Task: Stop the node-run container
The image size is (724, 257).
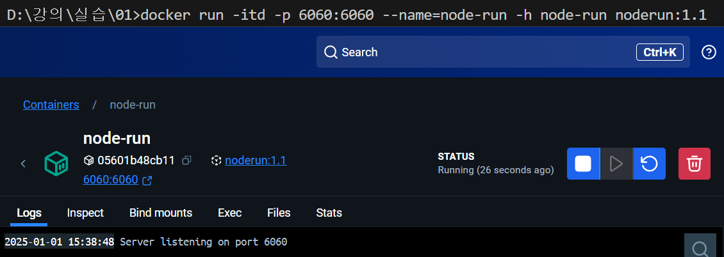Action: (x=583, y=164)
